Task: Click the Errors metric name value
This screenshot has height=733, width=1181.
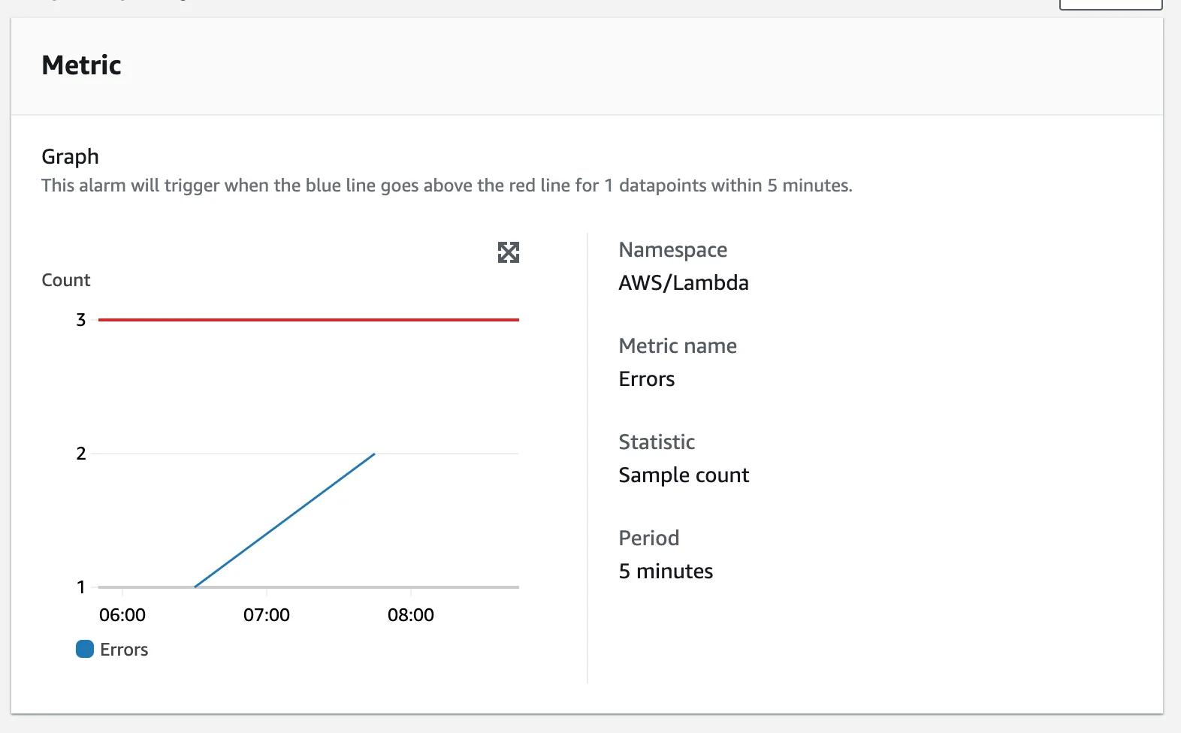Action: coord(647,379)
